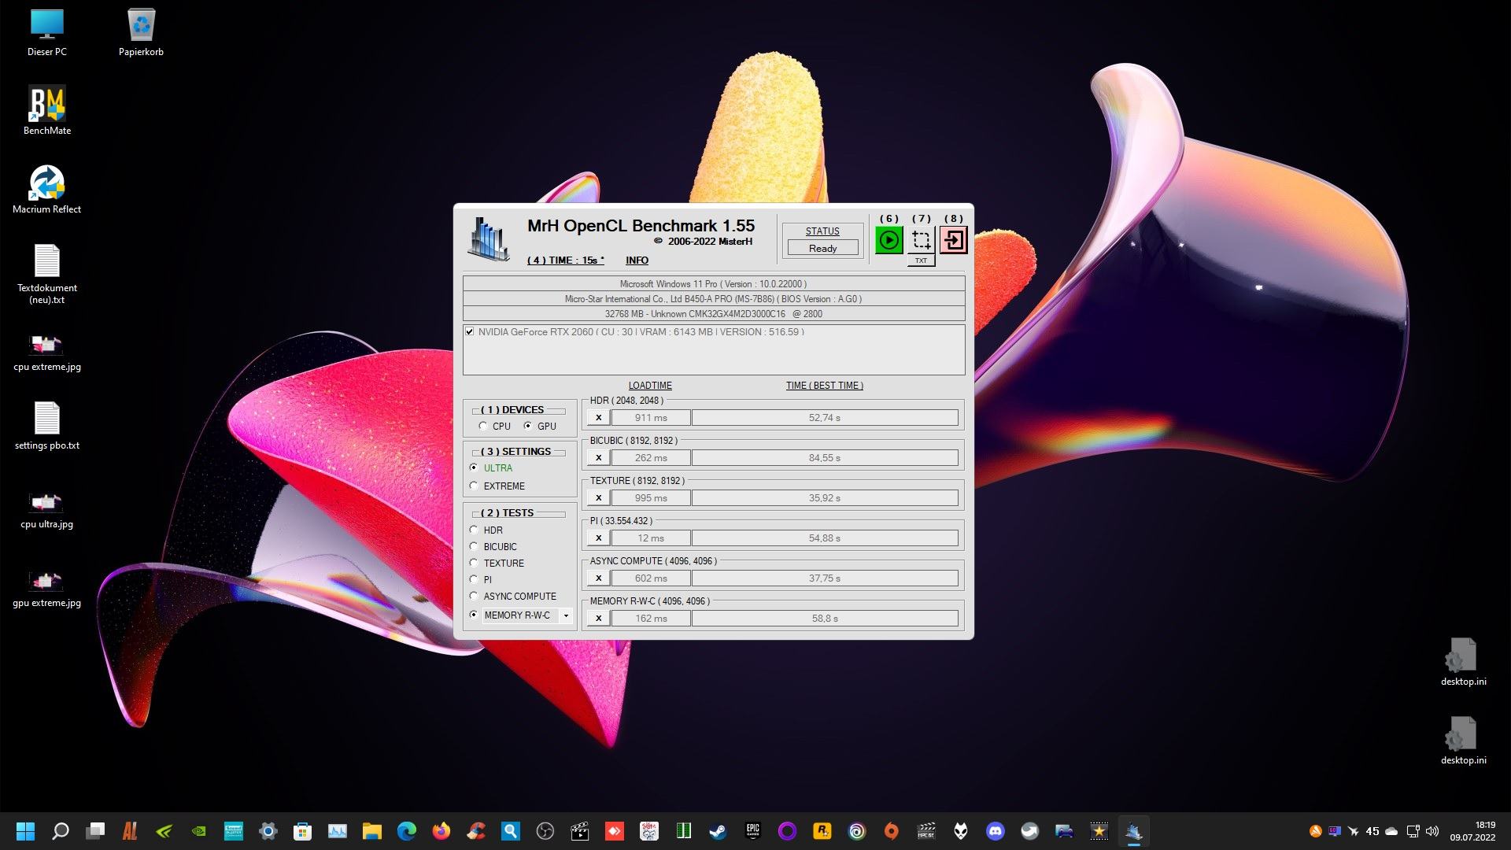The height and width of the screenshot is (850, 1511).
Task: Open Steam from the taskbar
Action: coord(718,831)
